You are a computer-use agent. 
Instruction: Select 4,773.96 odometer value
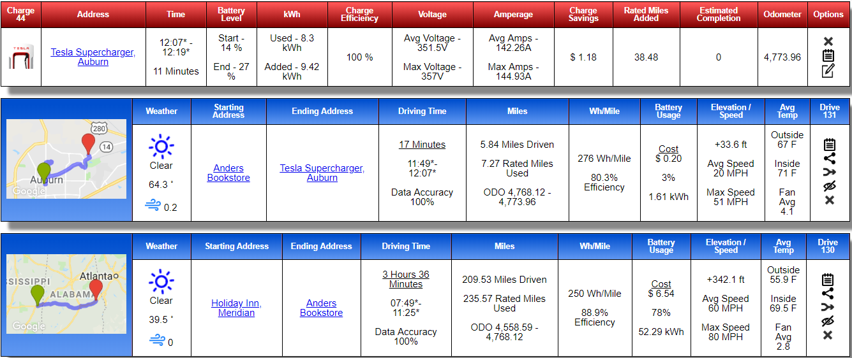point(782,57)
